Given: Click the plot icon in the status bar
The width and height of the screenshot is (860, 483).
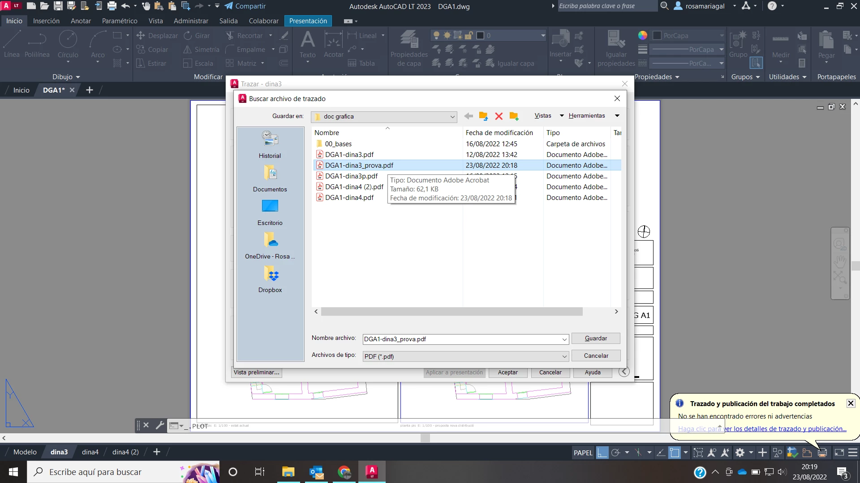Looking at the screenshot, I should (x=822, y=453).
